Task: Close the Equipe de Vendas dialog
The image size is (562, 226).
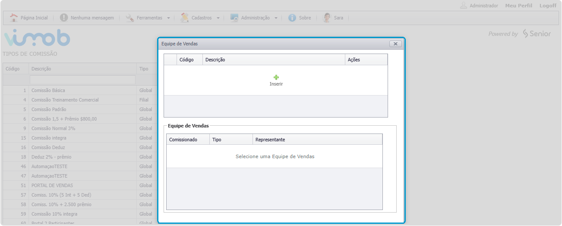Action: 395,44
